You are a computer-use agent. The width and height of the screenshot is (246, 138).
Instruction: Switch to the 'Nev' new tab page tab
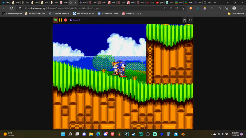207,2
